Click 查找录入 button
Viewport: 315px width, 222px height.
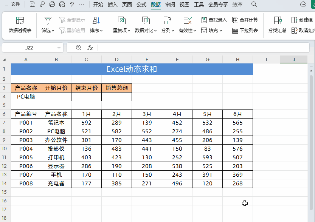click(214, 20)
